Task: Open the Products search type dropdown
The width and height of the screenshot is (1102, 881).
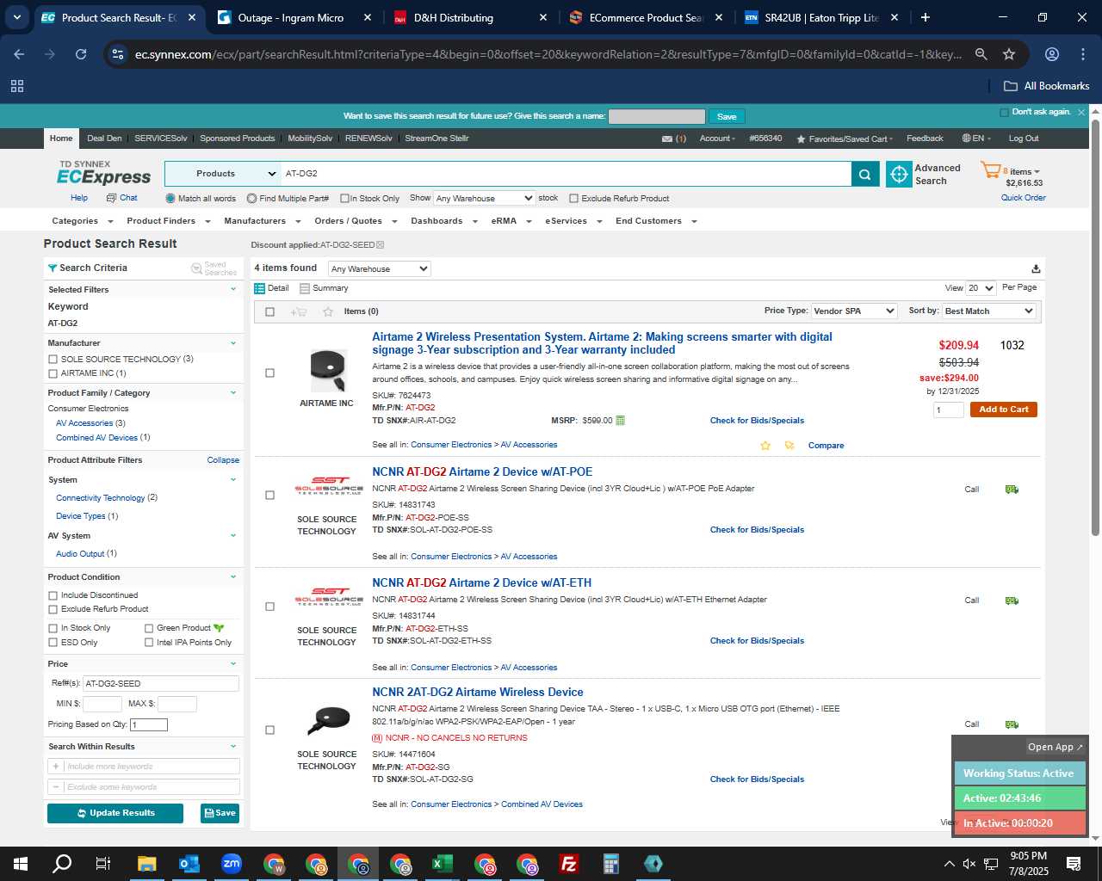Action: (x=223, y=174)
